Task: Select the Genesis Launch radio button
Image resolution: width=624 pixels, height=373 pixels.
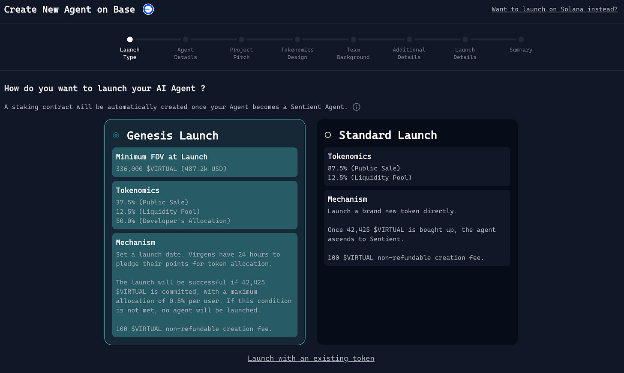Action: point(116,135)
